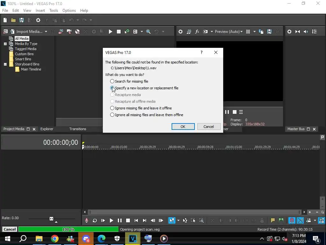The image size is (326, 245).
Task: Open Microsoft Edge from taskbar
Action: click(x=102, y=239)
